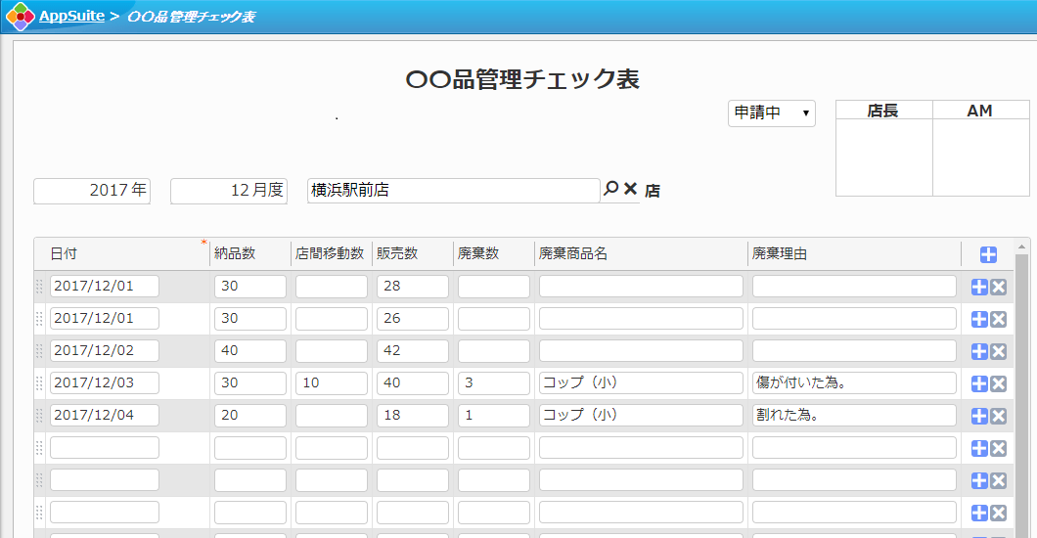Delete the 2017/12/03 row
The image size is (1037, 538).
(999, 383)
